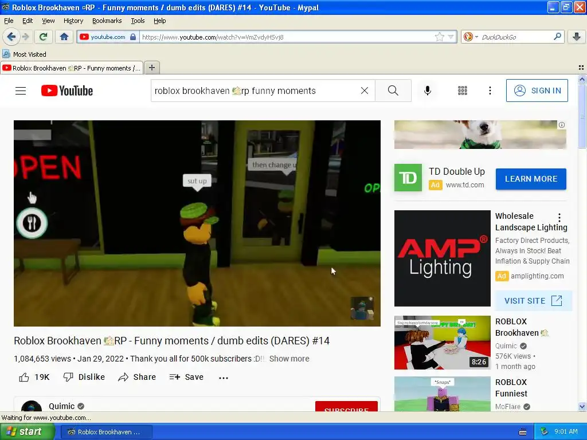Open the URL history dropdown arrow
587x440 pixels.
click(451, 37)
